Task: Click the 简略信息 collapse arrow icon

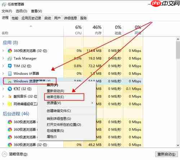Action: point(4,154)
